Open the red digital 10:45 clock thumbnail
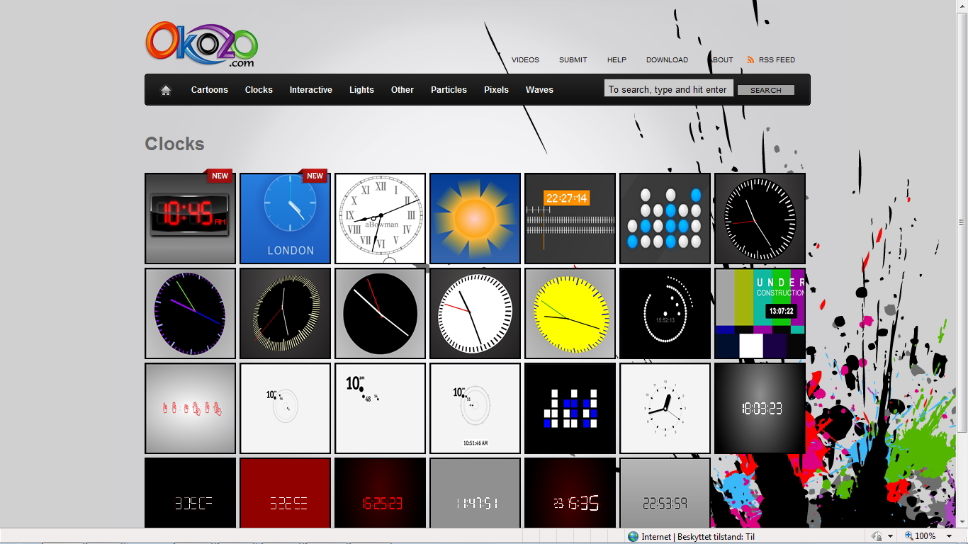 (190, 218)
